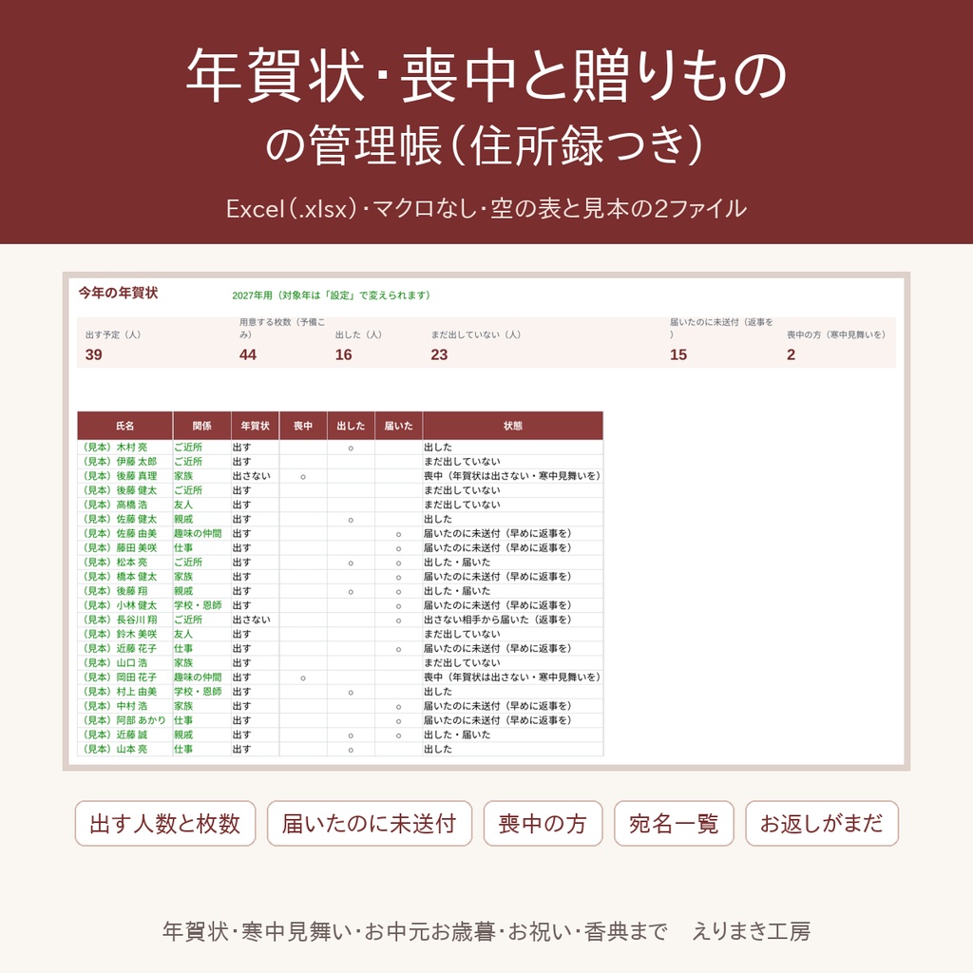This screenshot has width=973, height=973.
Task: Click the title 年賀状・喪中と贈りもの
Action: point(486,76)
